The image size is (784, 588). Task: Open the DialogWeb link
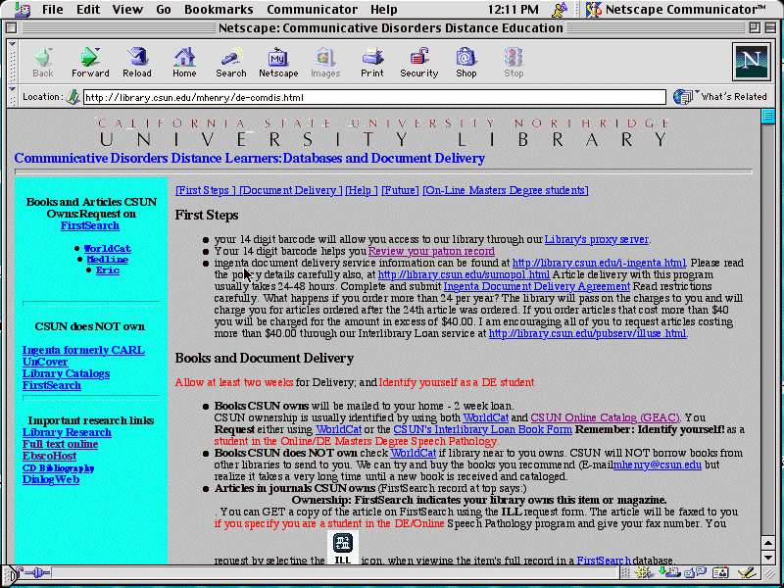51,479
